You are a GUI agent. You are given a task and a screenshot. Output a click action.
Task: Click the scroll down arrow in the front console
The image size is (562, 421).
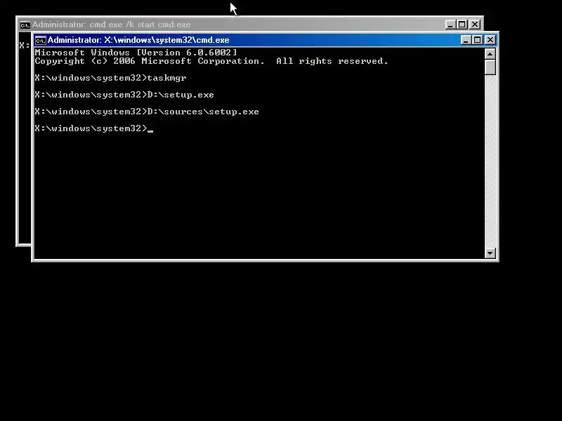pyautogui.click(x=490, y=253)
